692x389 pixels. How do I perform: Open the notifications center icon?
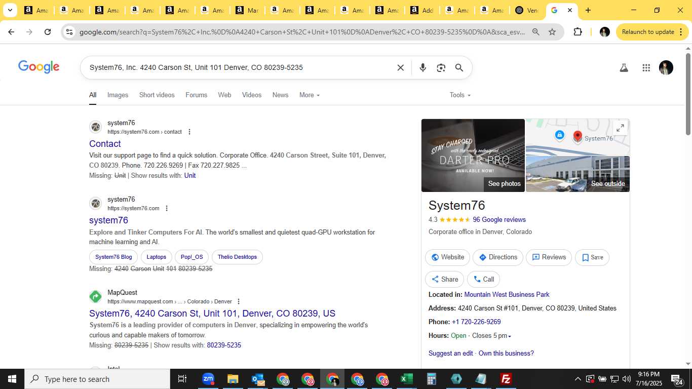[x=677, y=379]
